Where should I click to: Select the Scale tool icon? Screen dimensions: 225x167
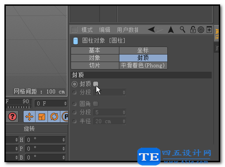(x=42, y=117)
